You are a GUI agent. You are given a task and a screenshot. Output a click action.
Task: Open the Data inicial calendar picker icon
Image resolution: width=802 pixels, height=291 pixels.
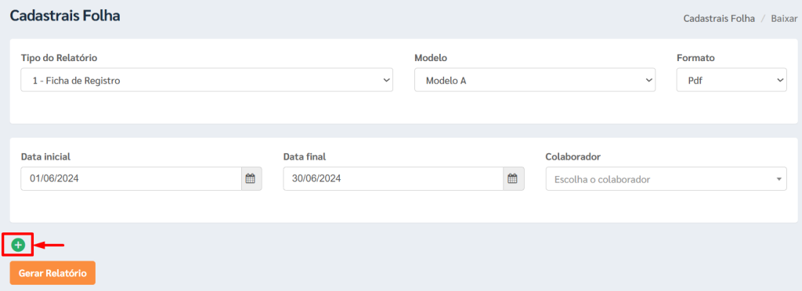pyautogui.click(x=250, y=178)
